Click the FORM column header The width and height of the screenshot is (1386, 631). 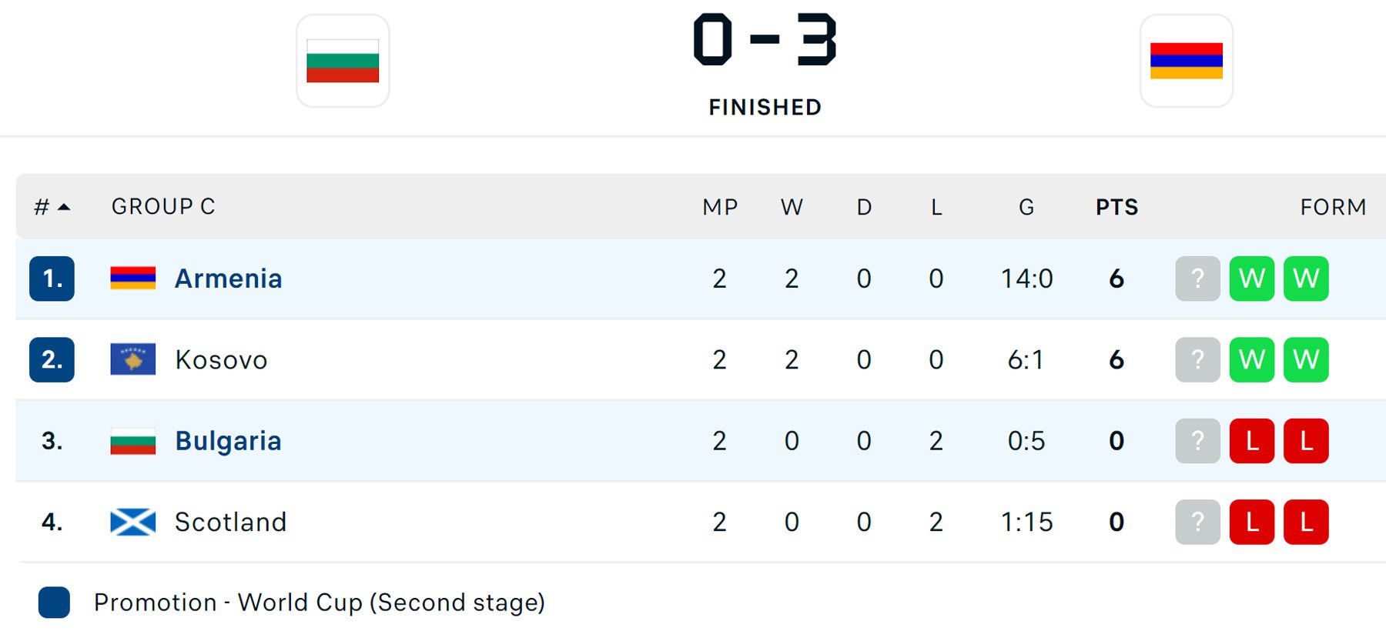point(1333,206)
